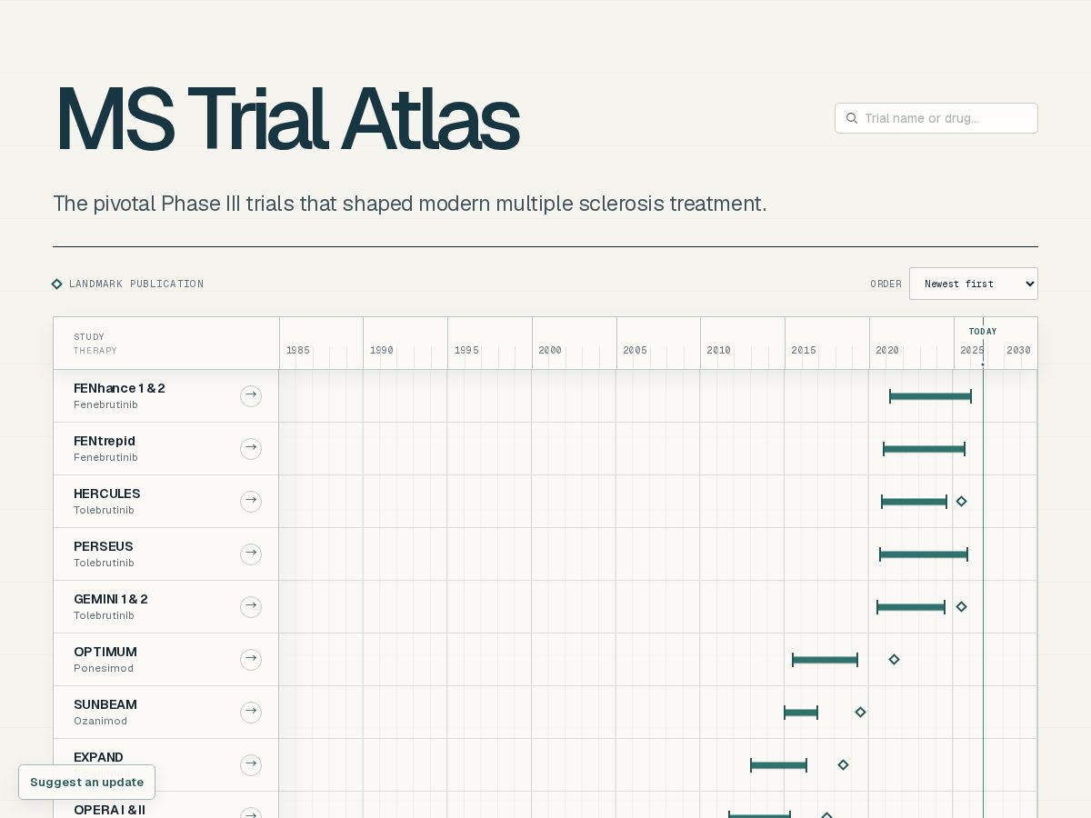Viewport: 1091px width, 818px height.
Task: Click the 1990 year axis label
Action: pos(382,351)
